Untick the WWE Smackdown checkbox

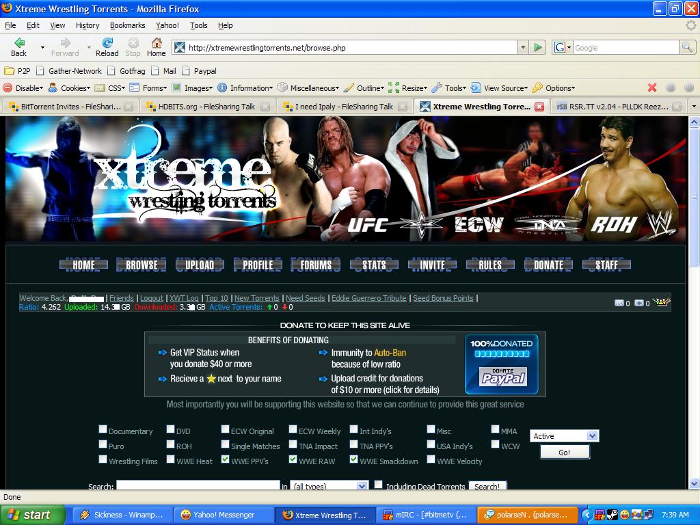pos(353,459)
